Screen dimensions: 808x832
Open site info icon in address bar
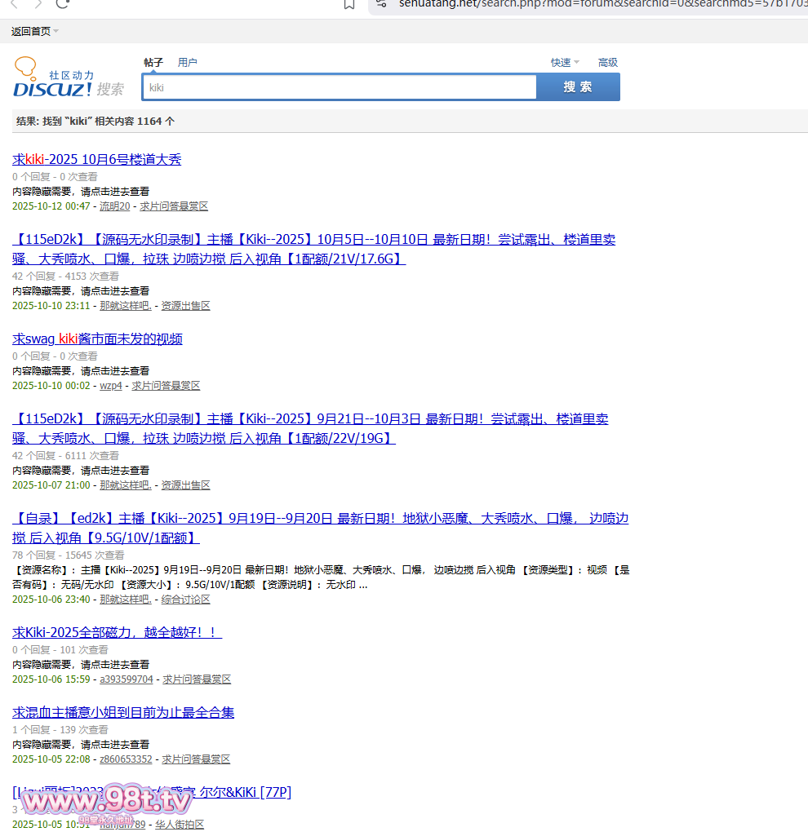pos(381,3)
